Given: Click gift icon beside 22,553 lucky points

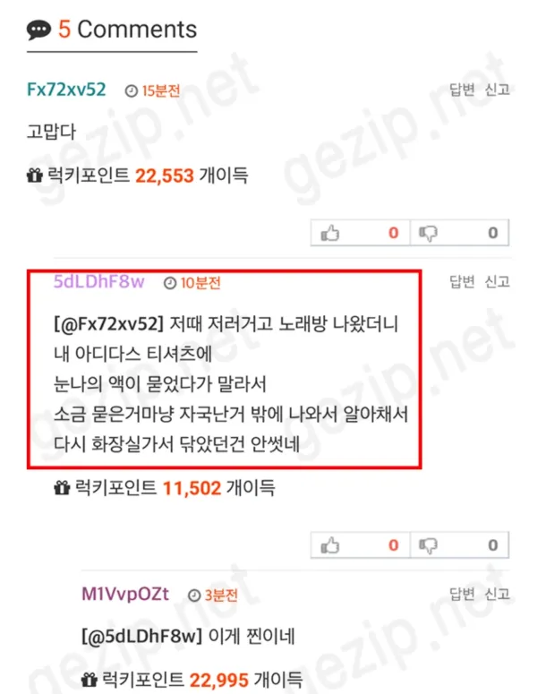Looking at the screenshot, I should click(35, 176).
